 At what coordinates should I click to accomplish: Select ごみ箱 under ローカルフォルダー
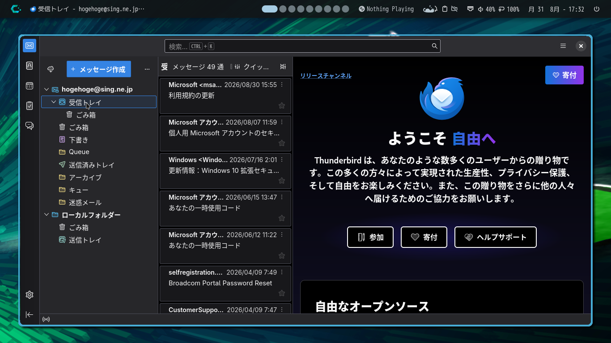tap(99, 227)
